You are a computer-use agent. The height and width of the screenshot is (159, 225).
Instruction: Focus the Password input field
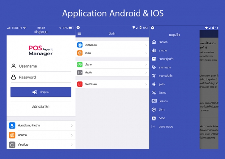(41, 77)
